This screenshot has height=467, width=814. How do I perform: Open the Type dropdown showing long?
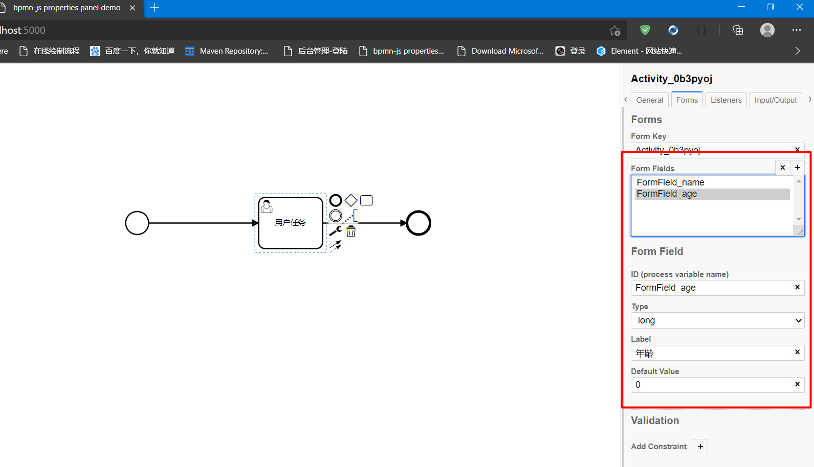click(718, 320)
